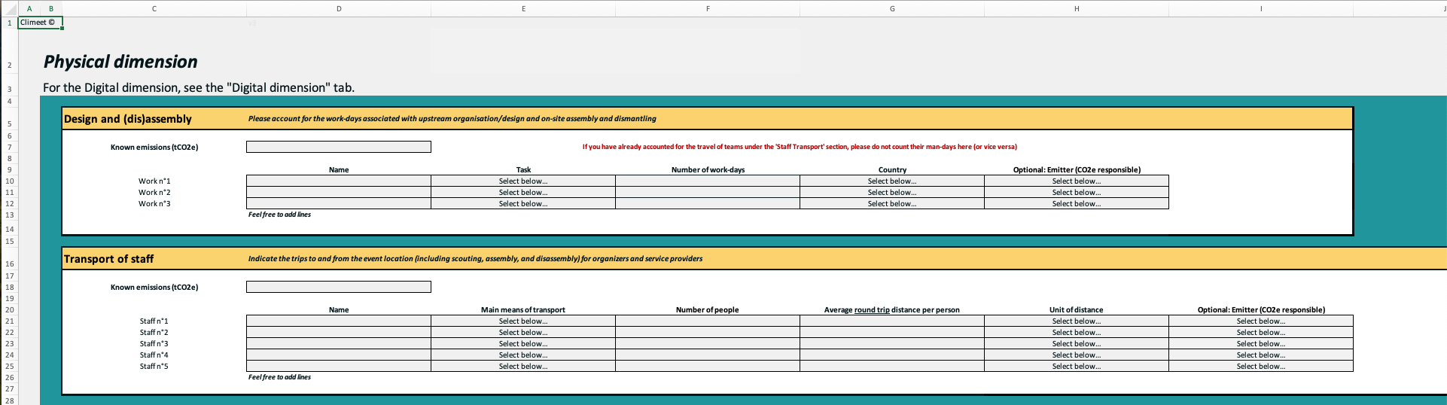Select the Name cell for Staff n°5
This screenshot has width=1447, height=405.
click(338, 367)
